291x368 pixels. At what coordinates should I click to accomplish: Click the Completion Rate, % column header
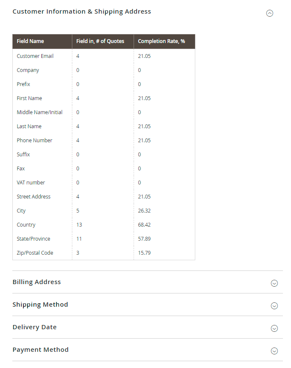tap(161, 41)
